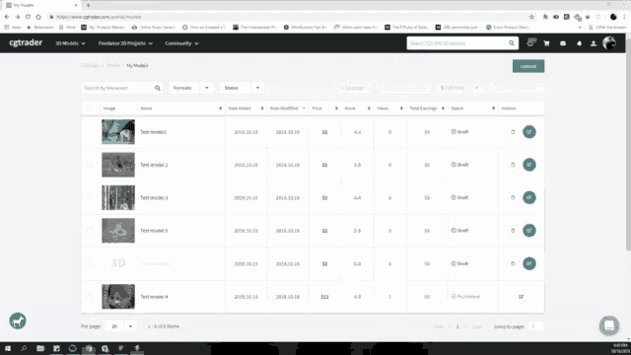
Task: Delete Test model 5 with the trash icon
Action: [513, 231]
